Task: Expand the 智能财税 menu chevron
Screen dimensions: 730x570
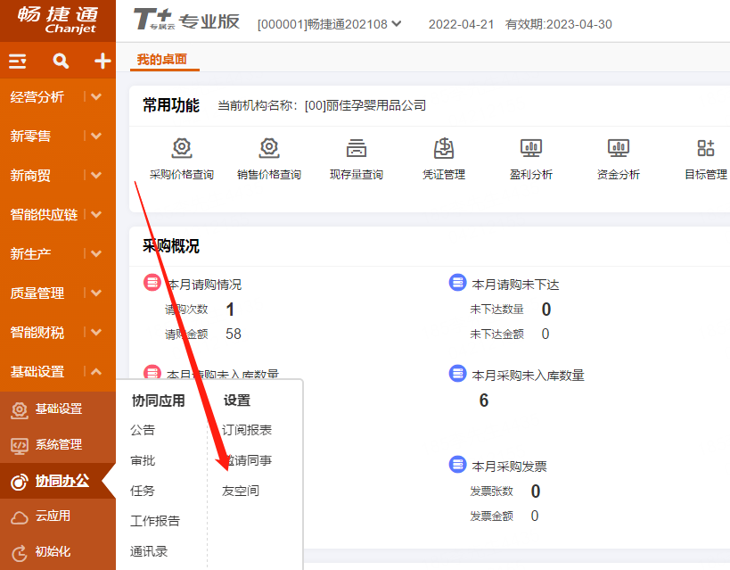Action: pyautogui.click(x=96, y=333)
